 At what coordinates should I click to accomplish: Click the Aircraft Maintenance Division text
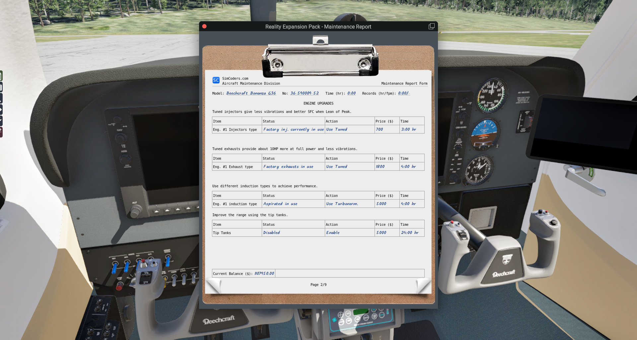[251, 84]
